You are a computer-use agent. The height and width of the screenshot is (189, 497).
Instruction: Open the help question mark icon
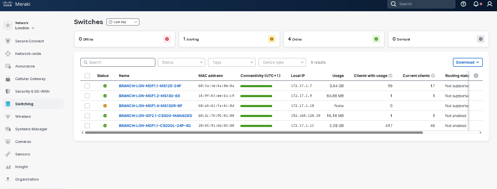point(463,4)
